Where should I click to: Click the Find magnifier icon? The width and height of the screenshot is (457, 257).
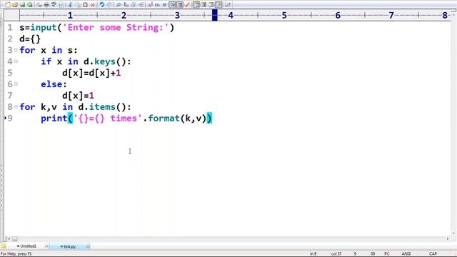119,5
